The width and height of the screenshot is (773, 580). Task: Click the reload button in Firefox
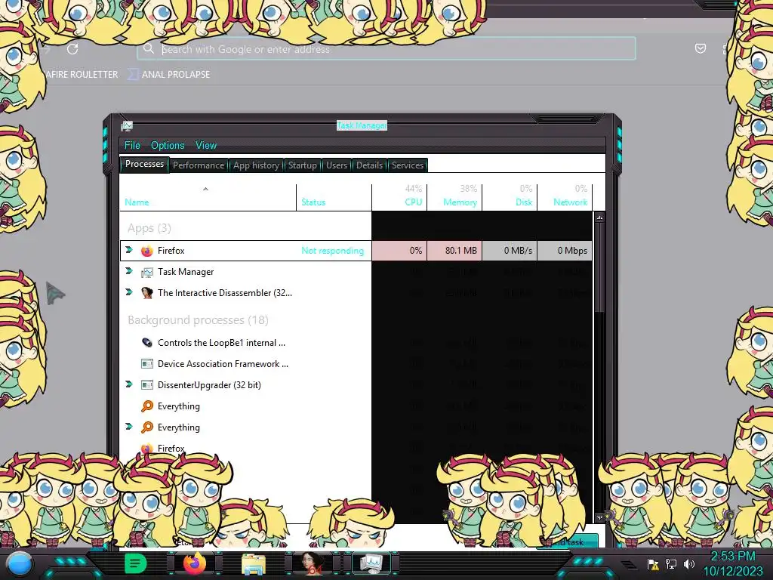72,49
